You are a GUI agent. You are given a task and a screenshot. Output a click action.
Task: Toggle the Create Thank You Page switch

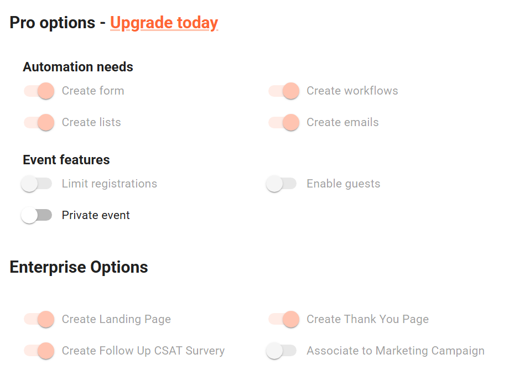pyautogui.click(x=284, y=319)
